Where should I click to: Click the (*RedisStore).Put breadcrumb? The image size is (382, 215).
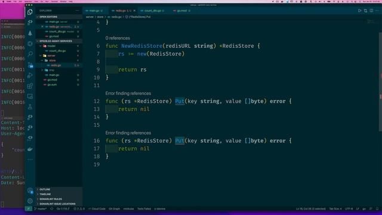pyautogui.click(x=138, y=17)
